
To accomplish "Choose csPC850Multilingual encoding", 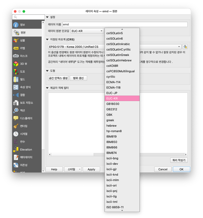I will coord(122,71).
